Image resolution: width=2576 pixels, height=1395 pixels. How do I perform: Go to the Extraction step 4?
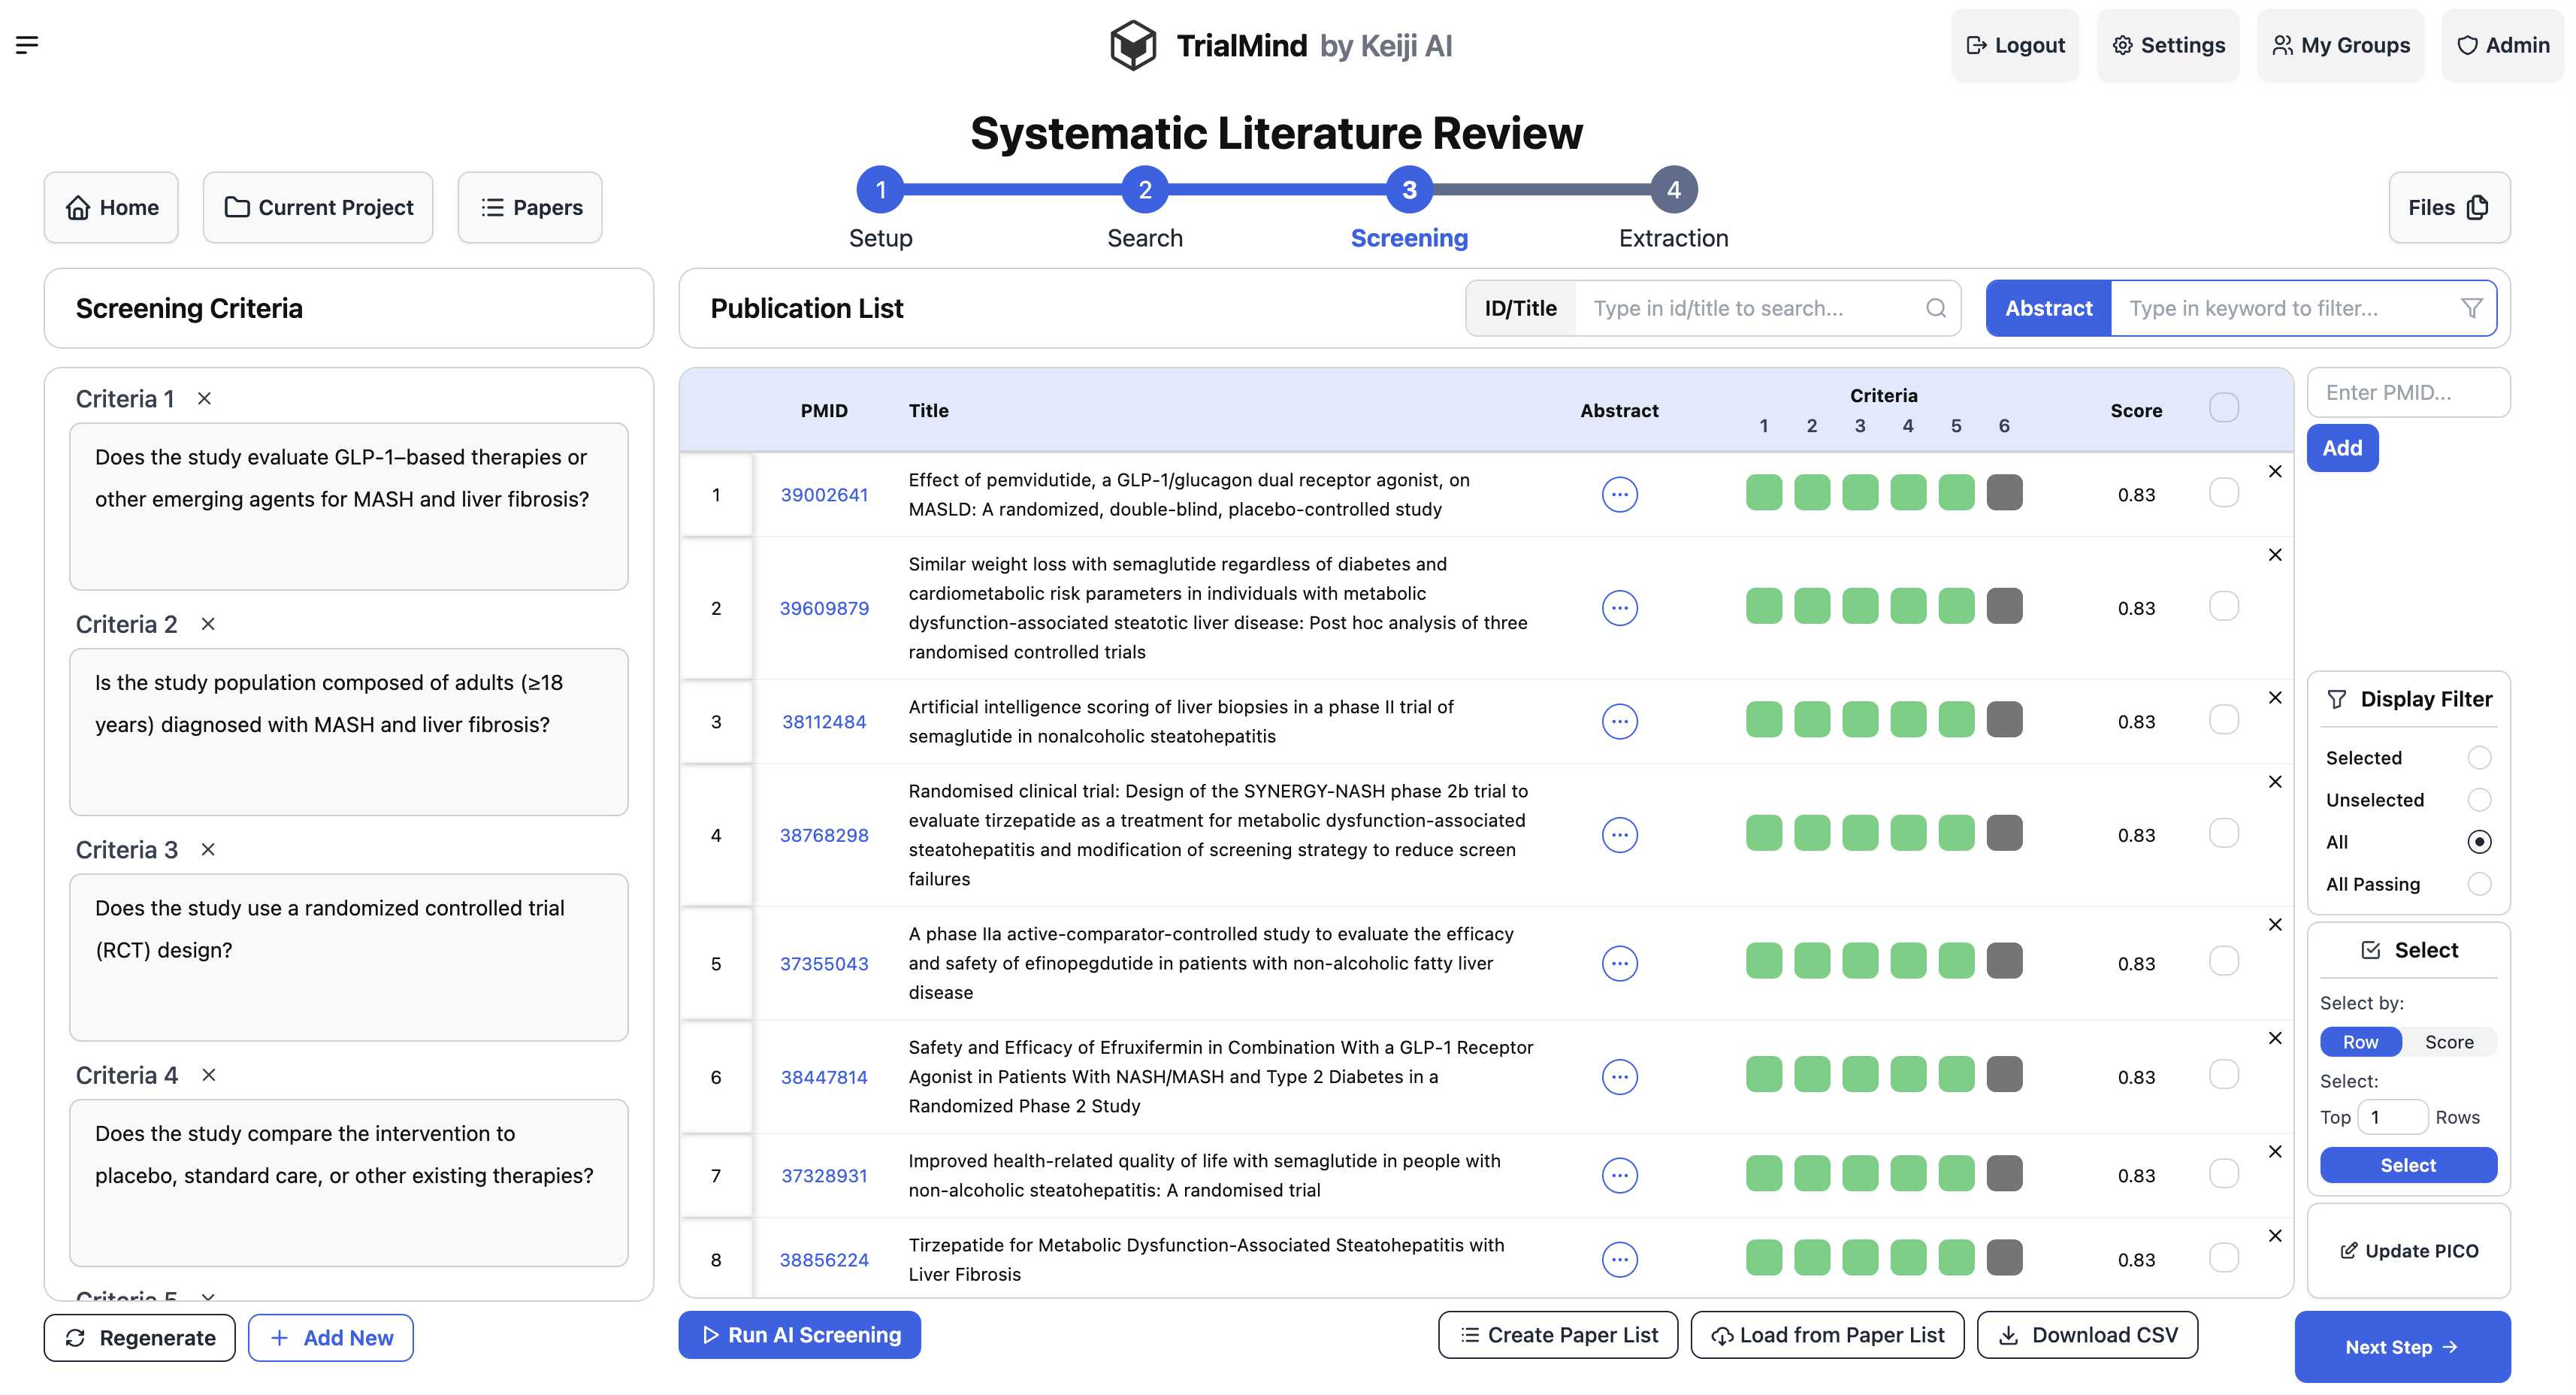point(1673,190)
